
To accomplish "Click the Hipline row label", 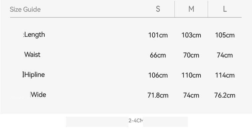I will coord(35,75).
